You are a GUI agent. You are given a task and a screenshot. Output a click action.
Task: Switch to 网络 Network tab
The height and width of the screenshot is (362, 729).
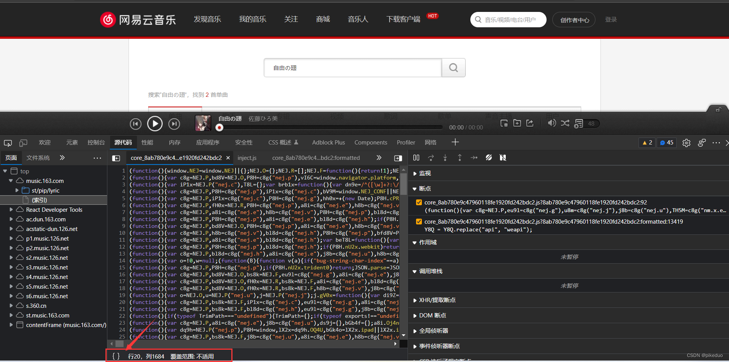pos(431,143)
